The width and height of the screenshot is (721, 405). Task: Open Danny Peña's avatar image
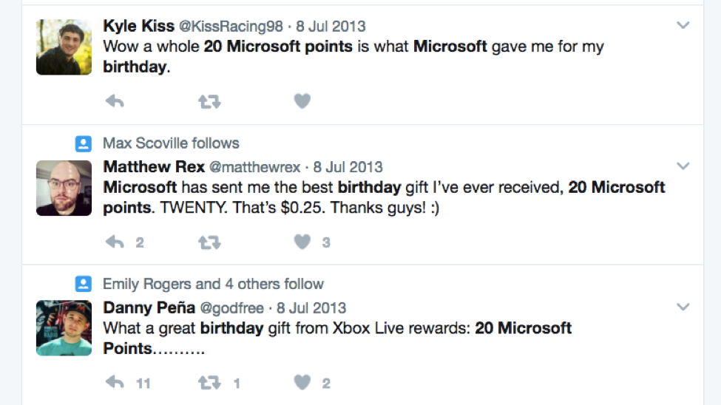coord(64,328)
